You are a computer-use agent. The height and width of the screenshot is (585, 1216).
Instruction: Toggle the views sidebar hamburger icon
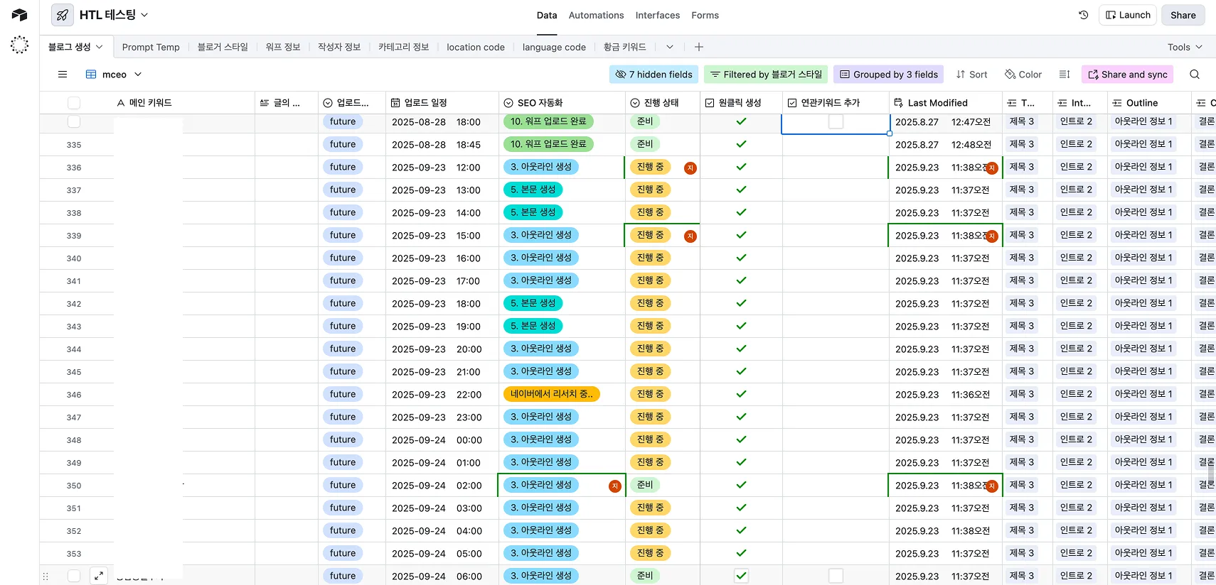click(63, 75)
